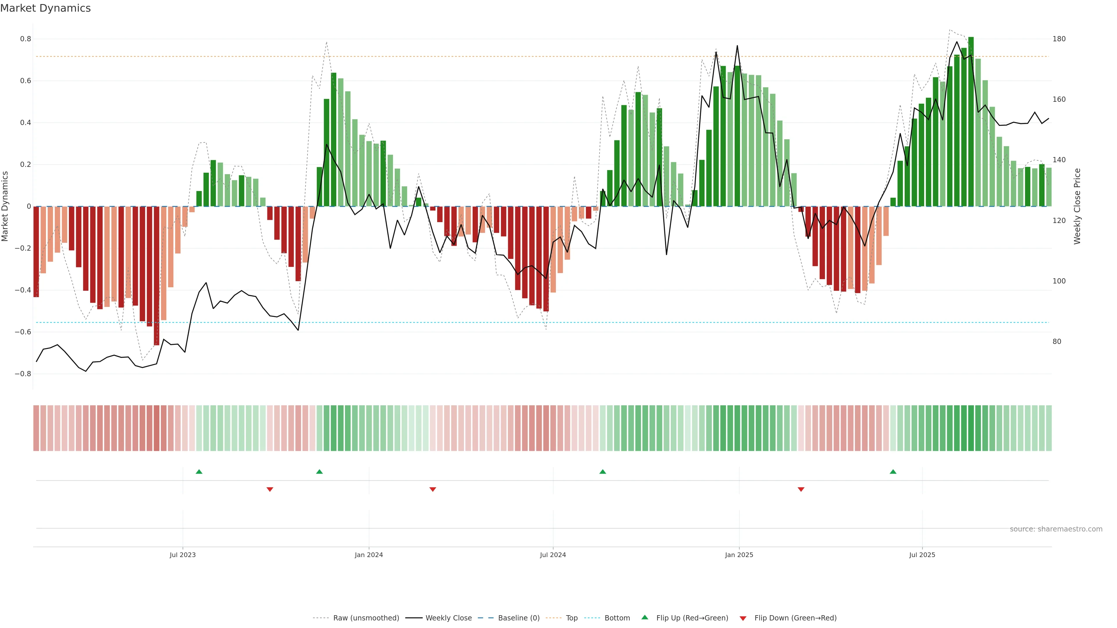The image size is (1117, 628).
Task: Click the first red Flip Down marker
Action: [270, 489]
